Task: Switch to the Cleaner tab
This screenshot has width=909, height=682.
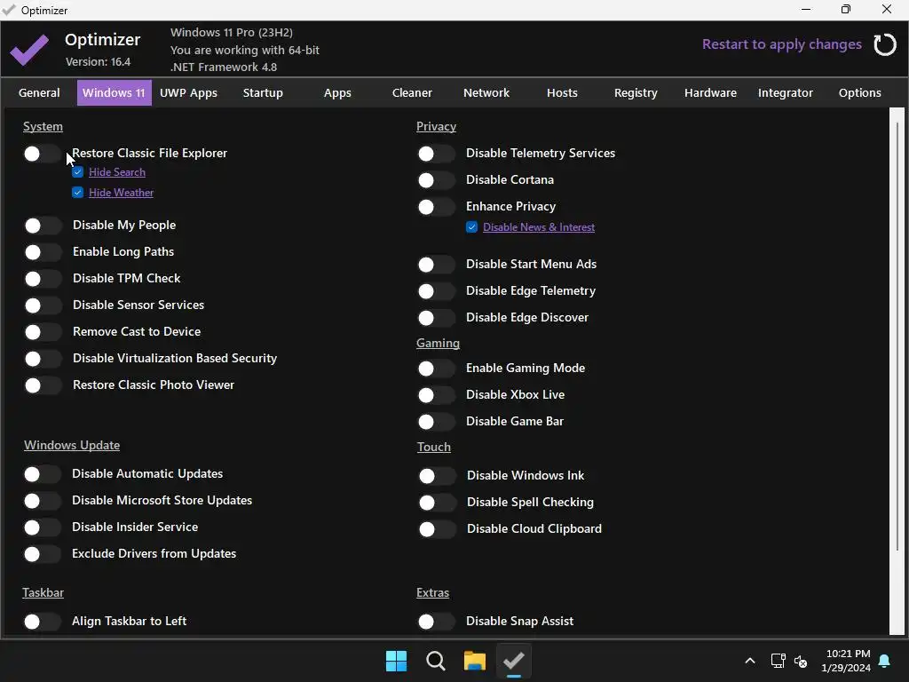Action: (x=412, y=92)
